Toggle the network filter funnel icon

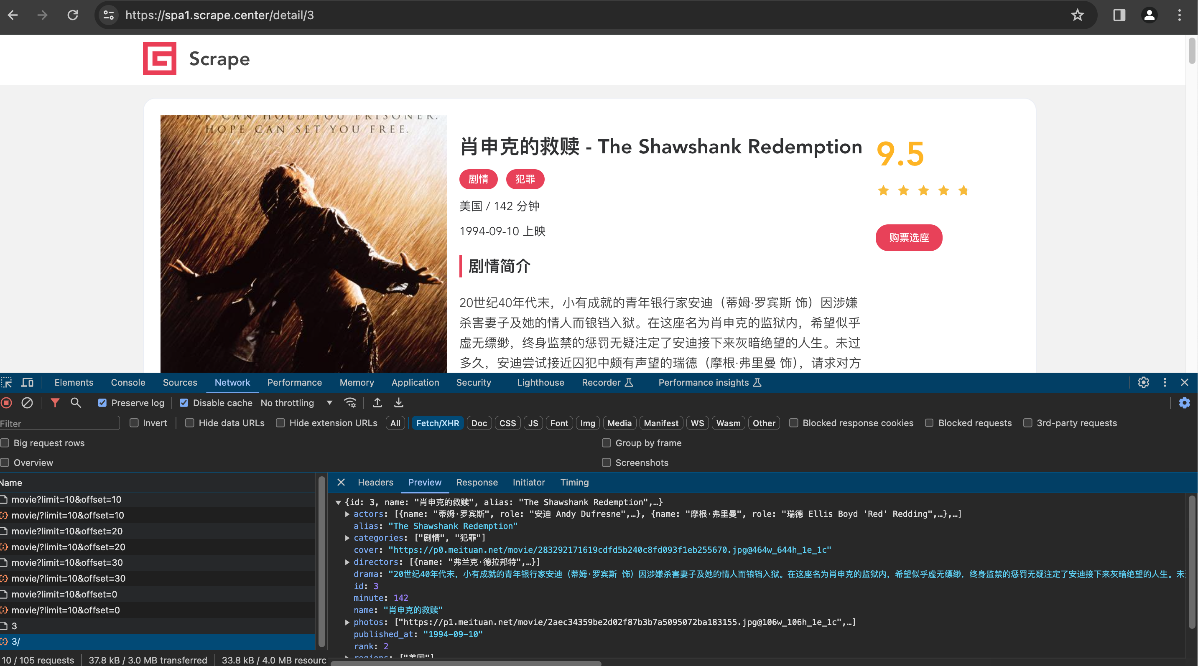[x=55, y=403]
